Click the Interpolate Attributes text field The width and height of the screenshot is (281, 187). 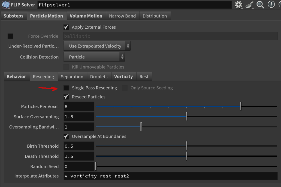[x=170, y=176]
